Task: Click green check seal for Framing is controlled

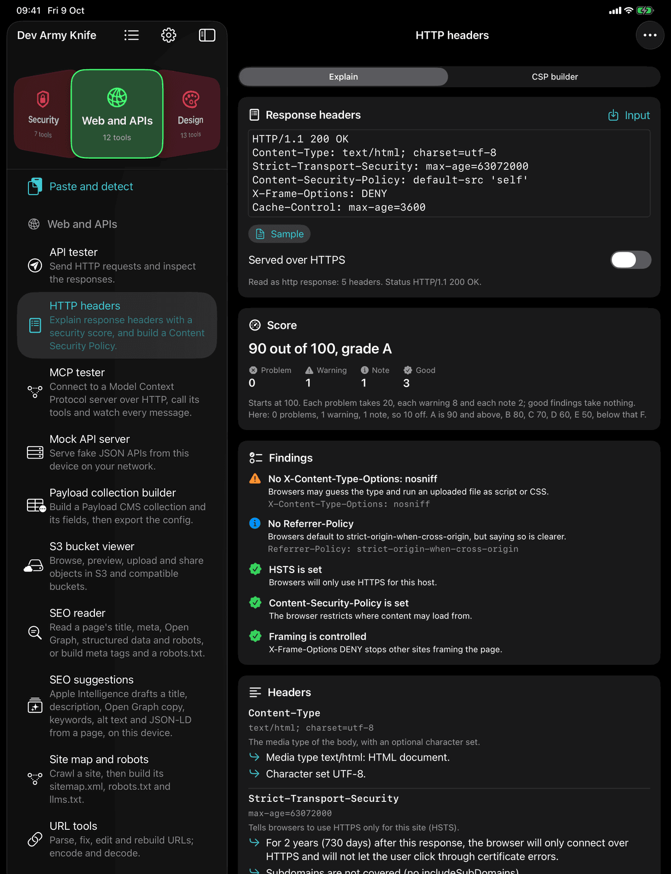Action: click(256, 636)
